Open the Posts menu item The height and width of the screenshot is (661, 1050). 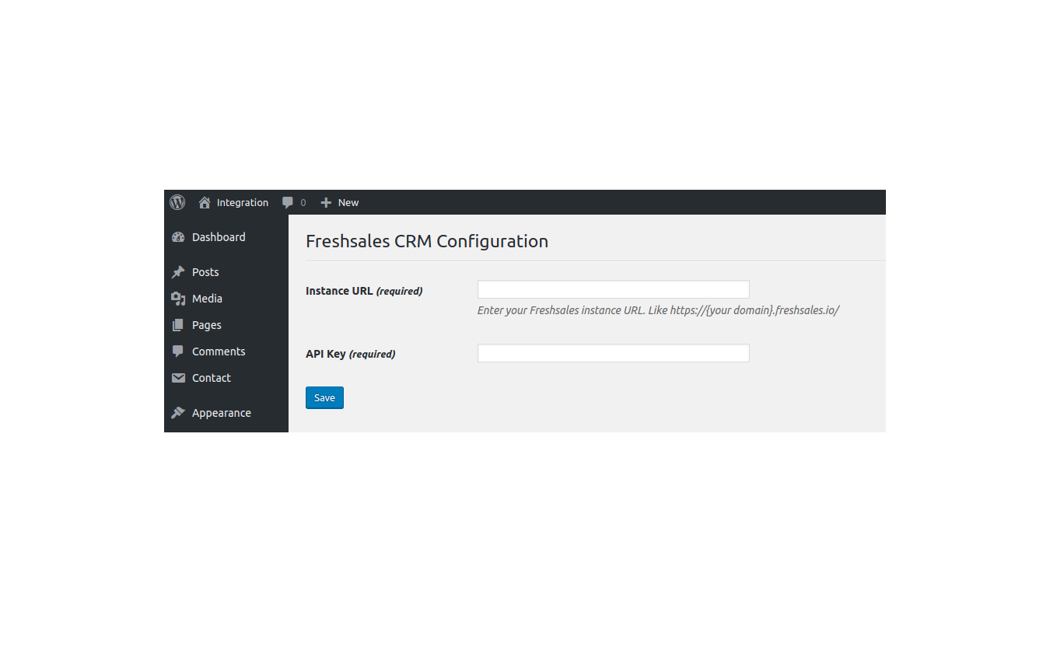click(205, 272)
